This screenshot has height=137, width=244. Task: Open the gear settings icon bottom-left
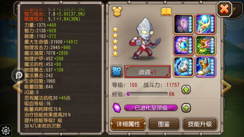click(6, 130)
